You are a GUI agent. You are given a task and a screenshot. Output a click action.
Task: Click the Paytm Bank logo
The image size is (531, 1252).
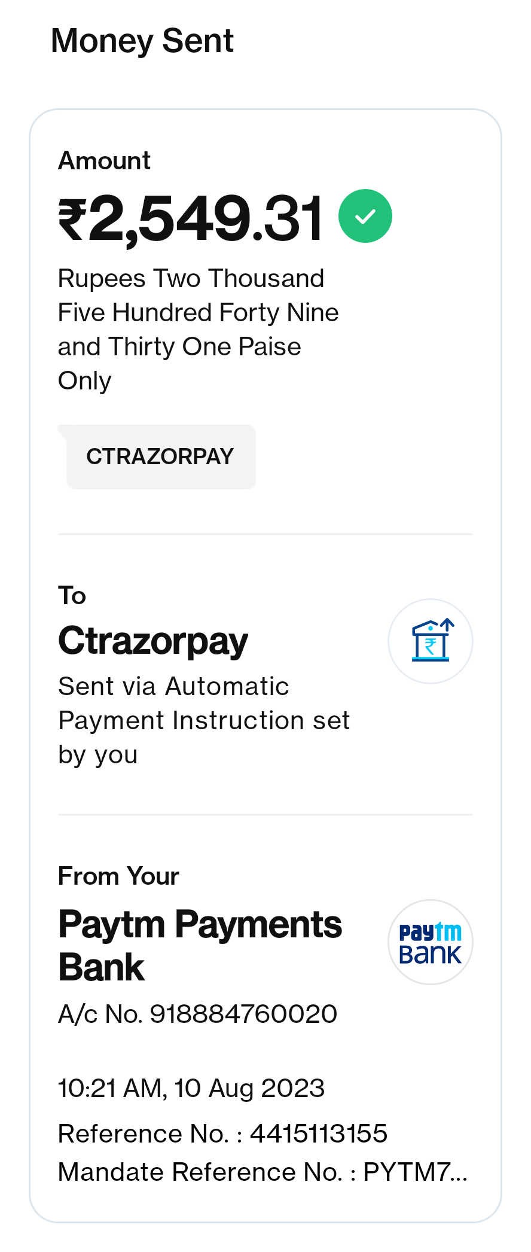[x=431, y=942]
